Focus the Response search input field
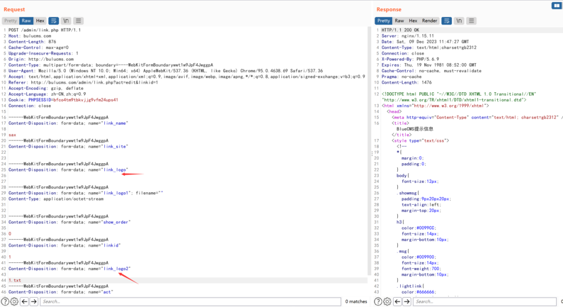Screen dimensions: 563x307 tap(485, 302)
